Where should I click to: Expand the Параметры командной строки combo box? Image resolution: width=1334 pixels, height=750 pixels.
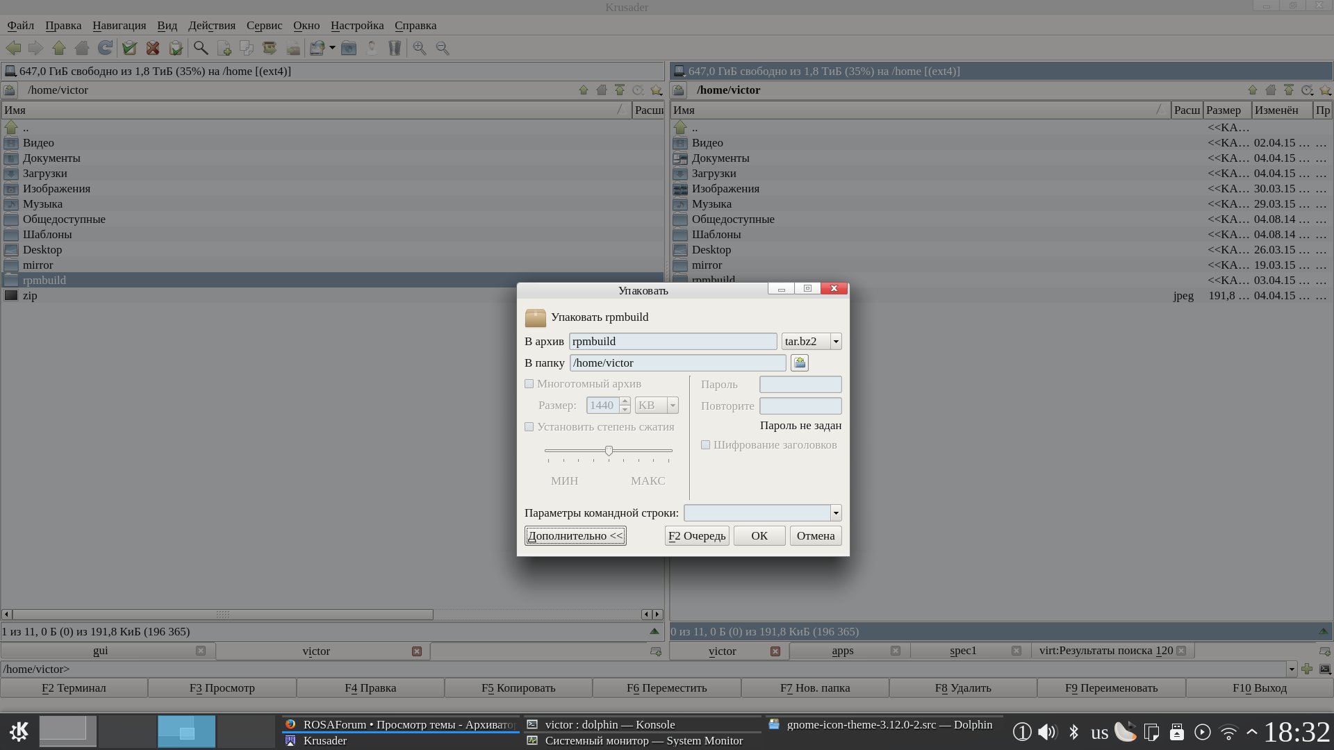[x=836, y=513]
